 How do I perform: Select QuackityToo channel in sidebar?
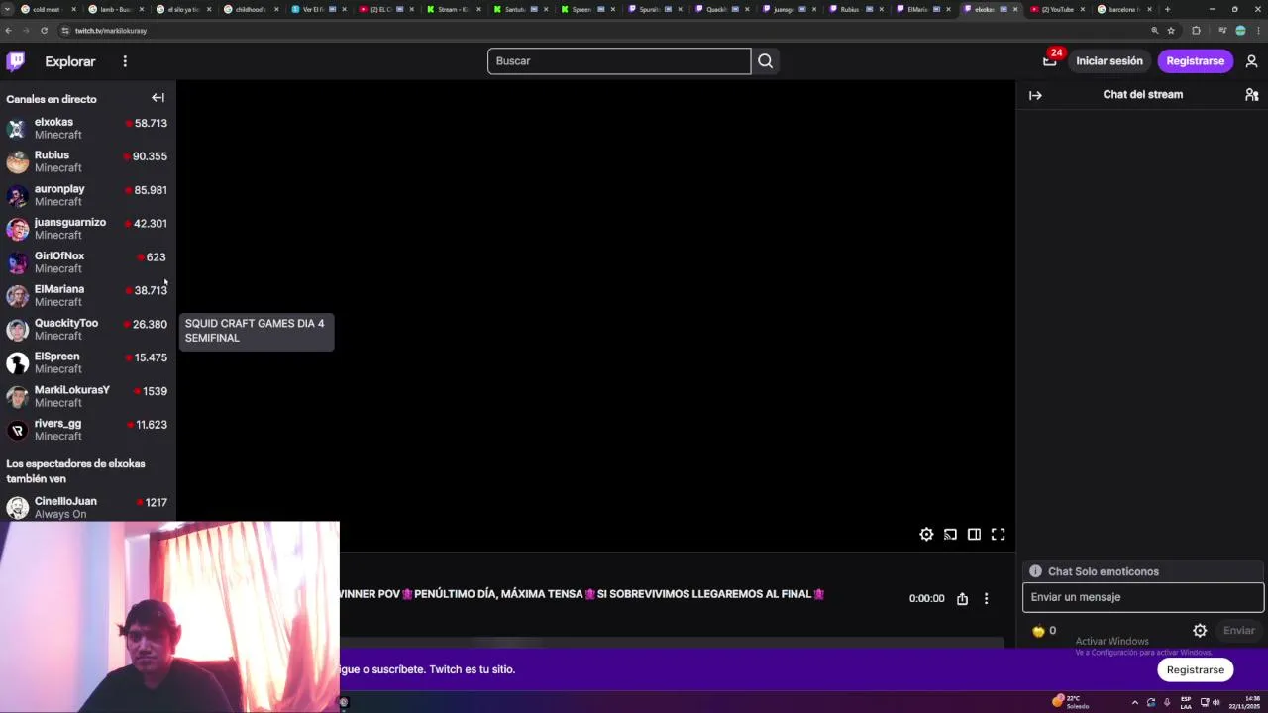click(x=87, y=329)
